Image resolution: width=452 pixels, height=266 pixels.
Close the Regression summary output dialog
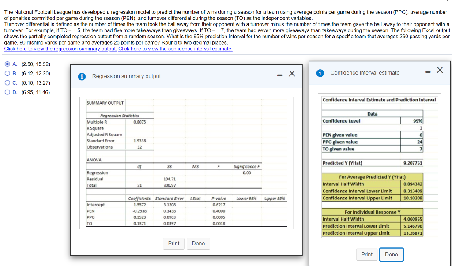point(292,74)
